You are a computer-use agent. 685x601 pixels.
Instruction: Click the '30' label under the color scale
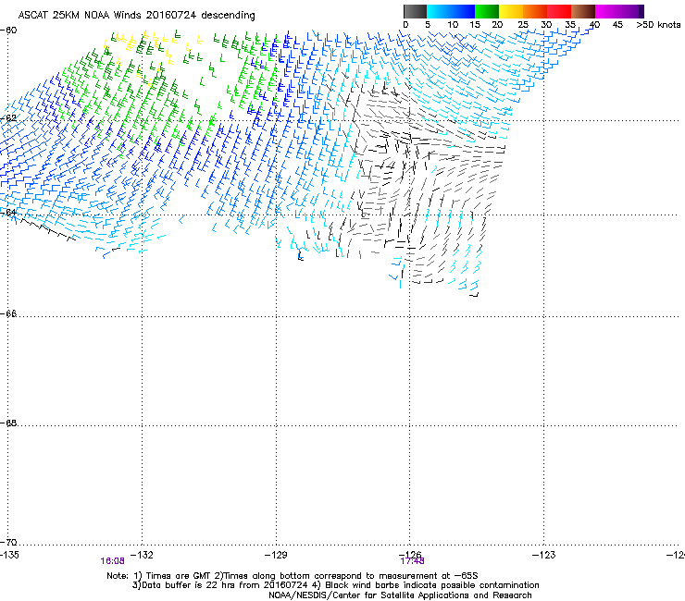tap(546, 25)
